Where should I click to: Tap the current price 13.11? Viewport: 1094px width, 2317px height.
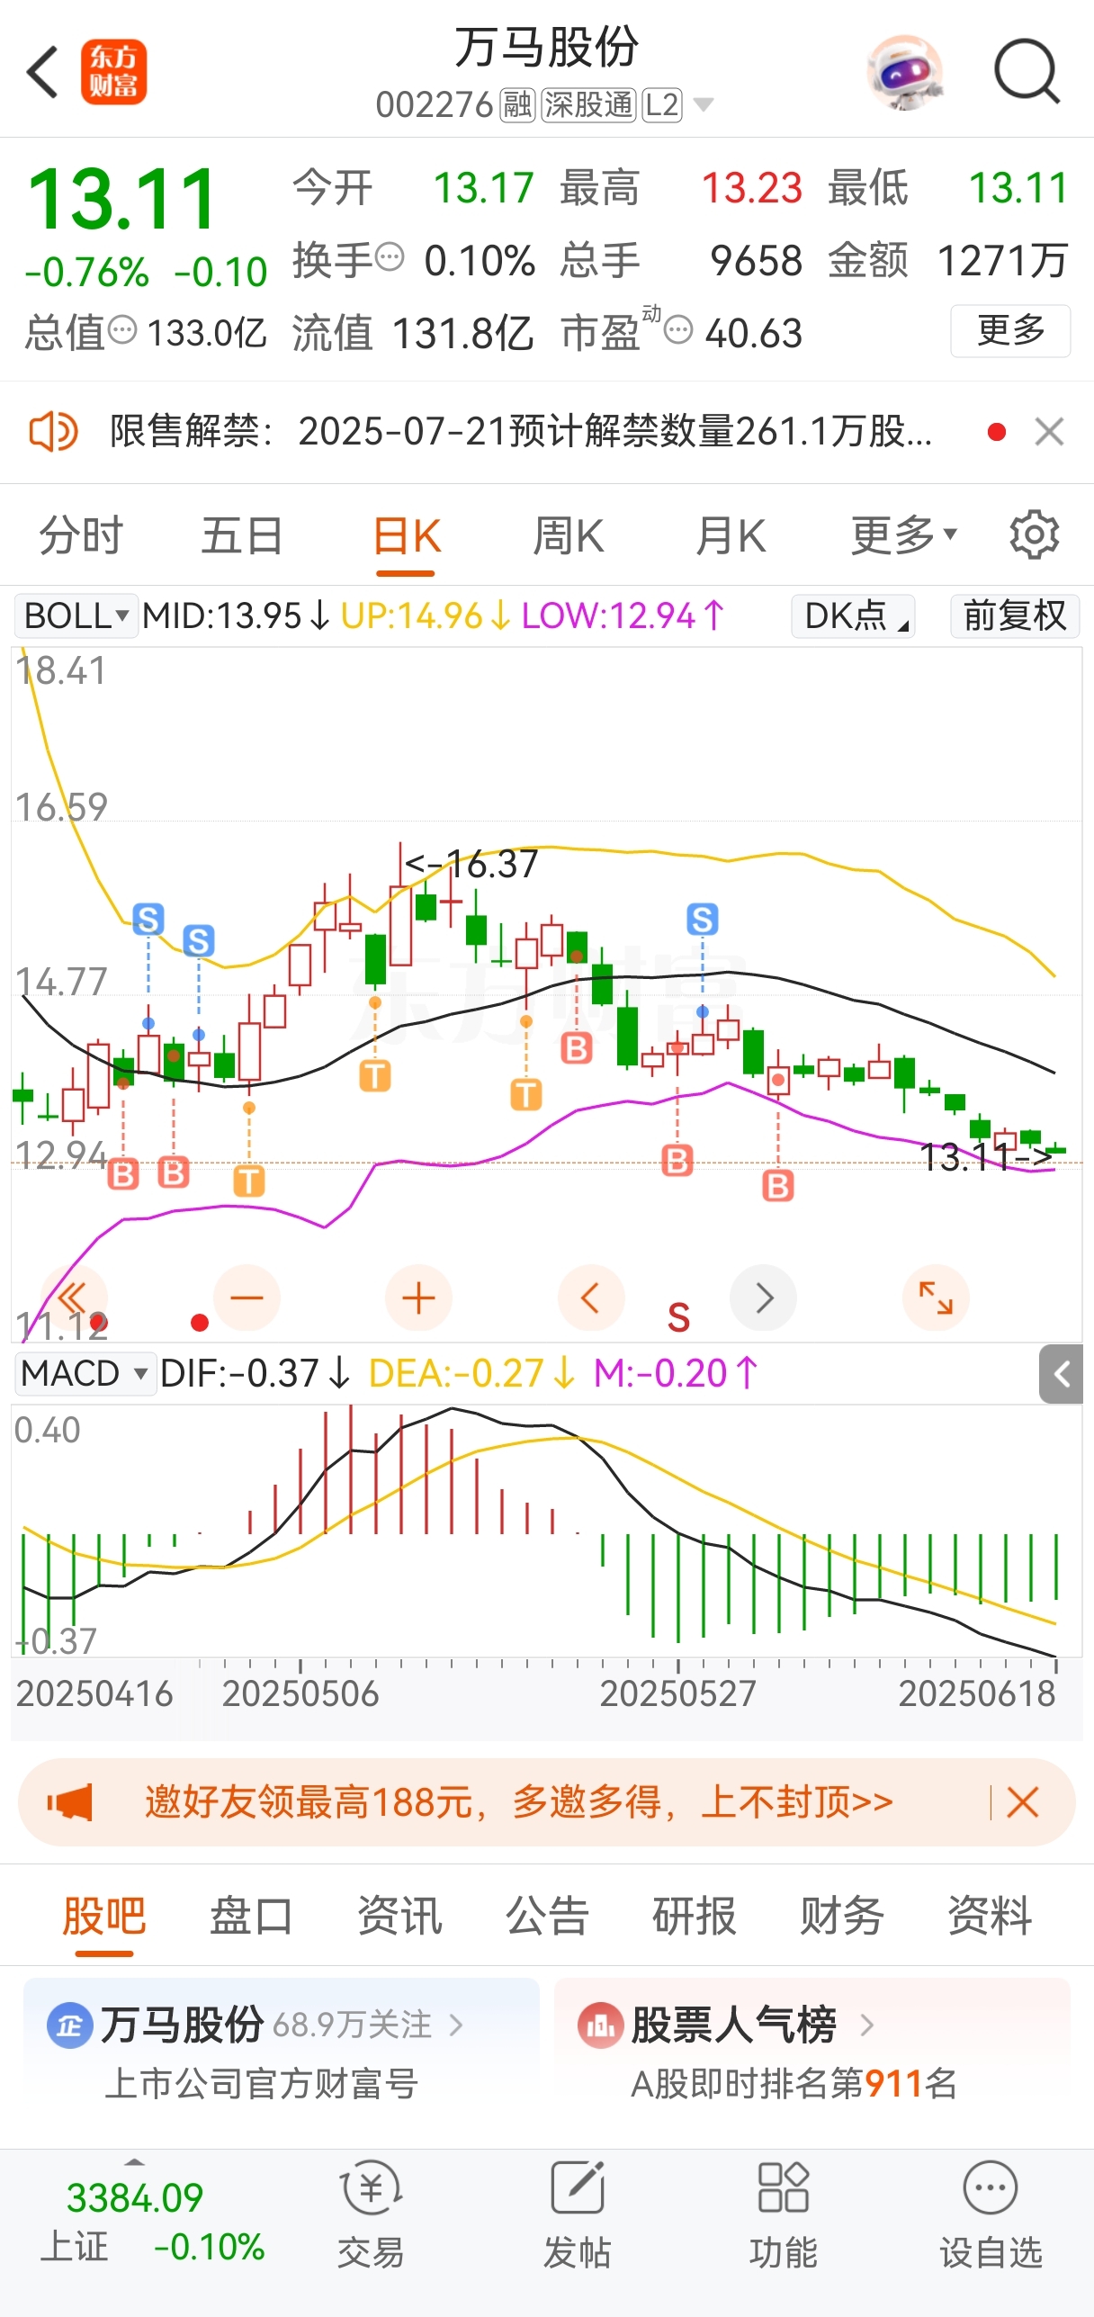click(x=122, y=199)
